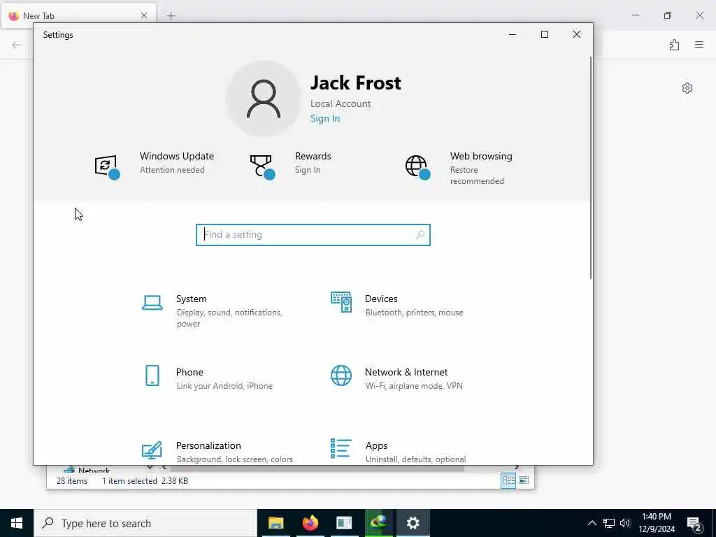Open the System category label
Screen dimensions: 716x537
pyautogui.click(x=192, y=299)
